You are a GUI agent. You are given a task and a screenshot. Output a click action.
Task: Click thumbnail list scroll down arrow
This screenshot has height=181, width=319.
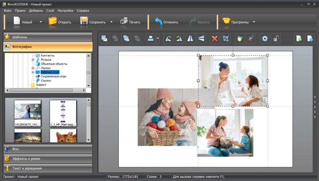pyautogui.click(x=88, y=140)
